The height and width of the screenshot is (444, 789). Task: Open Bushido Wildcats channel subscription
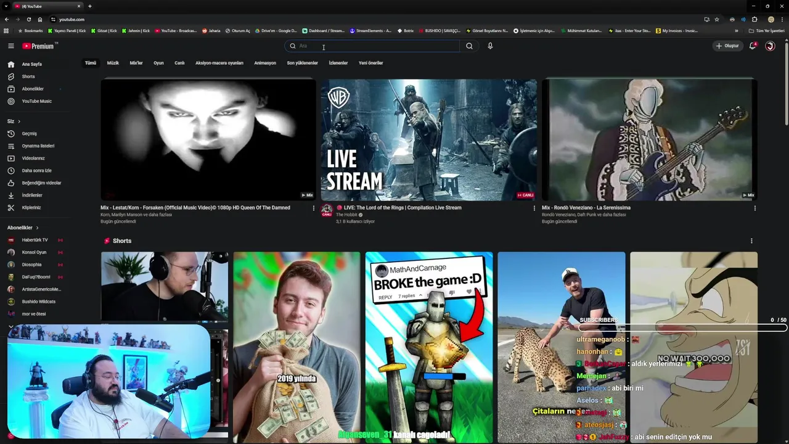39,302
